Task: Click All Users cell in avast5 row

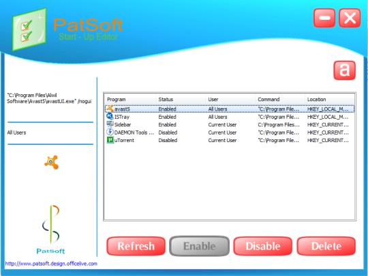Action: (x=217, y=109)
